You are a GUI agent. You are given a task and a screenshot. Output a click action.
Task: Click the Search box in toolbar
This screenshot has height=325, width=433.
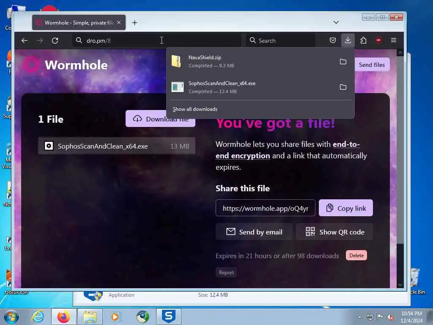pyautogui.click(x=281, y=41)
